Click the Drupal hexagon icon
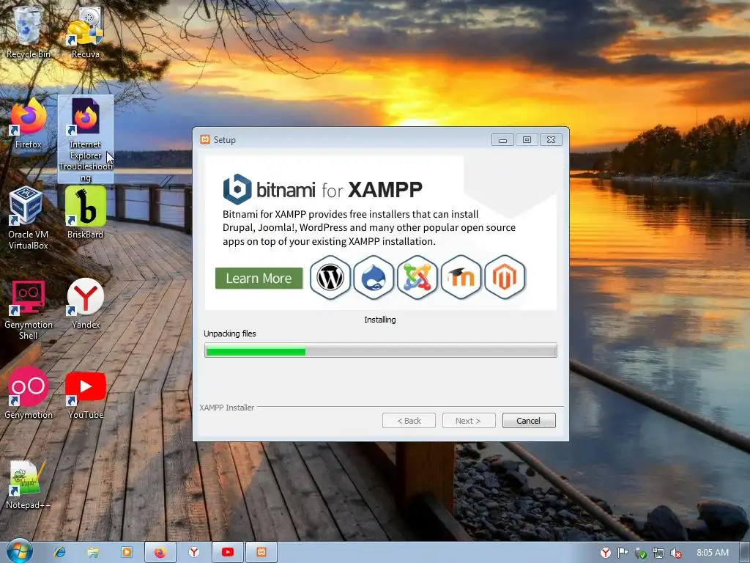750x563 pixels. click(374, 277)
